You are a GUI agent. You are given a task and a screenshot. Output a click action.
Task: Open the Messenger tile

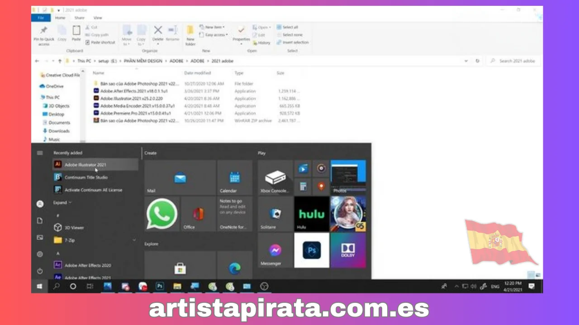[275, 251]
